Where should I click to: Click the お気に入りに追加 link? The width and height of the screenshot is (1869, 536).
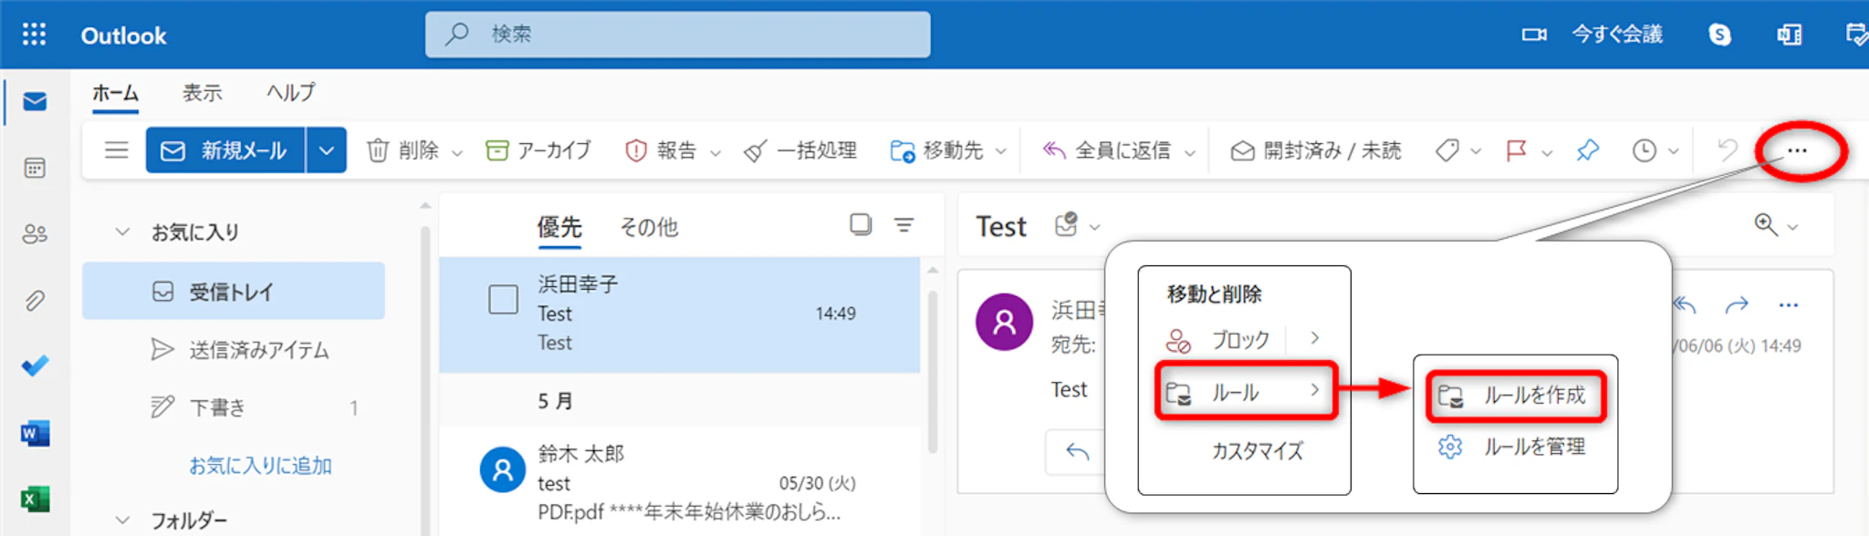(x=260, y=466)
